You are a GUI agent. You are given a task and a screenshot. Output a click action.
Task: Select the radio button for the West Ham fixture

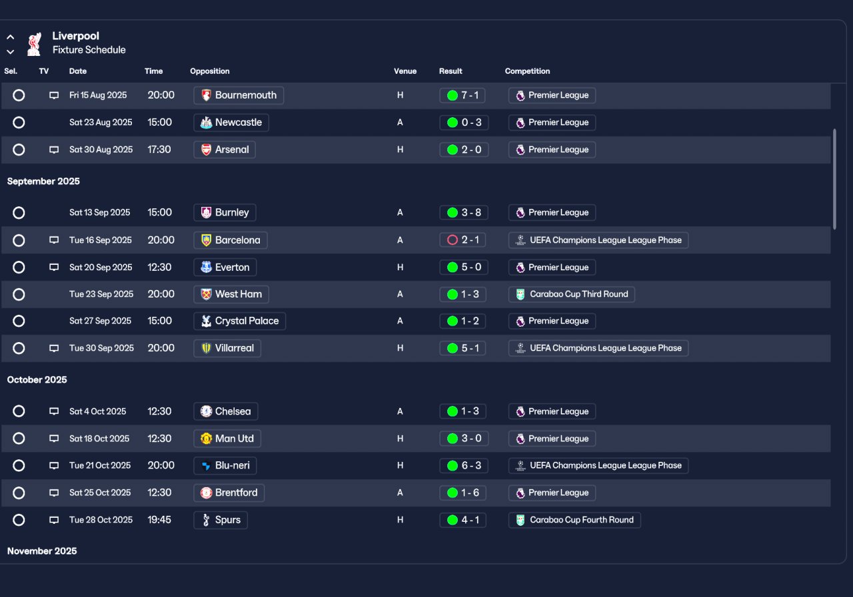tap(19, 294)
